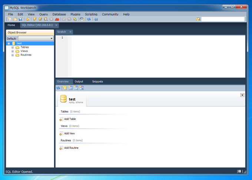The image size is (252, 180).
Task: Click Add View in Overview
Action: pos(67,133)
